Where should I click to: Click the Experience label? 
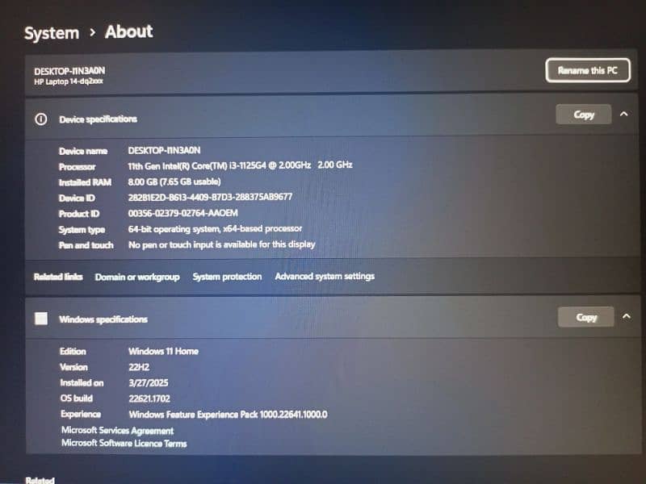pos(81,414)
